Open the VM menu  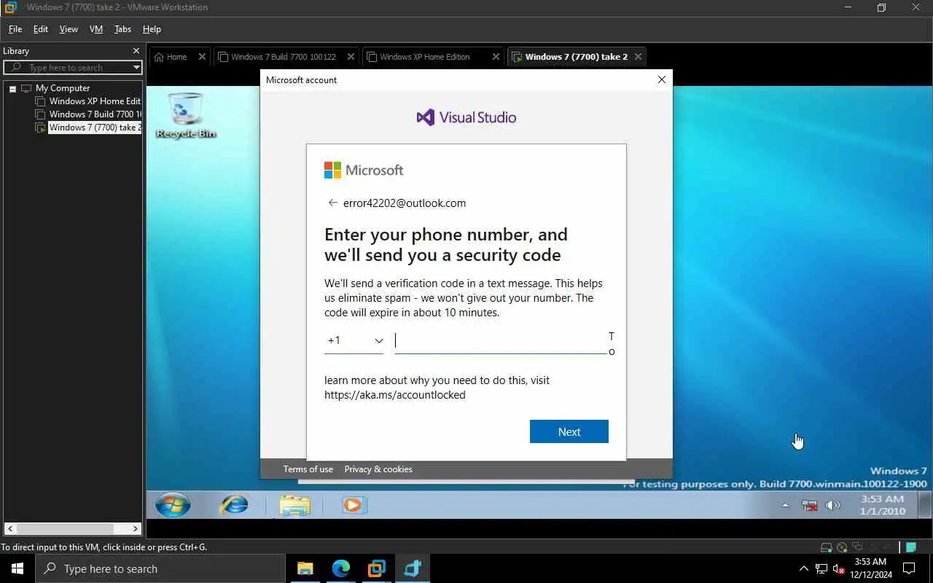coord(96,29)
